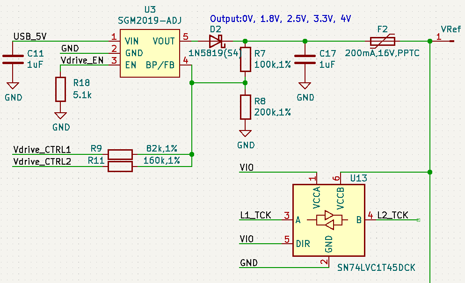
Task: Click the Vdrive_CTRL1 net label
Action: pos(42,150)
